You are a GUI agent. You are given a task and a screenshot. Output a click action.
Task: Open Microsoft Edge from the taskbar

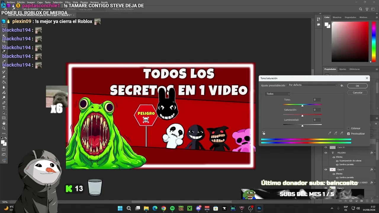click(x=155, y=208)
